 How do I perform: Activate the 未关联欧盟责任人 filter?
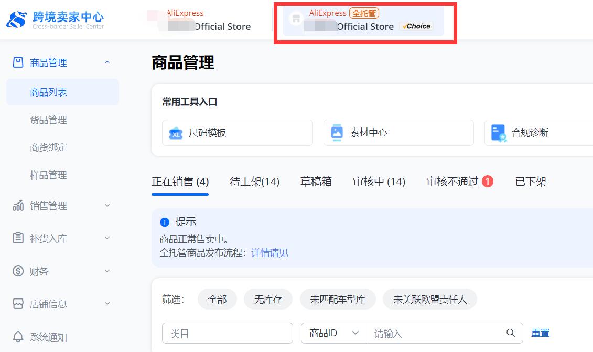click(430, 298)
